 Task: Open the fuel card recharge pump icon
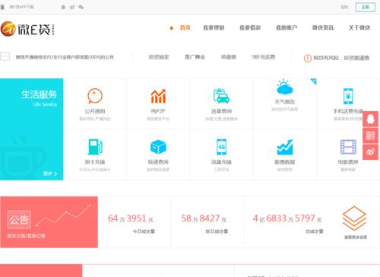(95, 147)
